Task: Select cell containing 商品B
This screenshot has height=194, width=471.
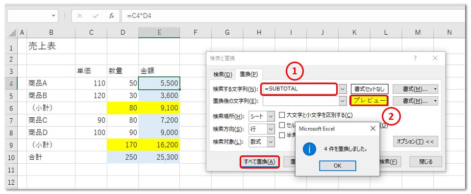Action: 51,95
